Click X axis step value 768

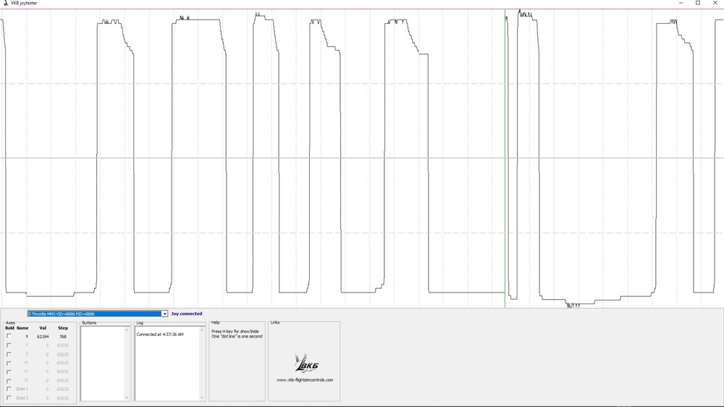click(63, 337)
